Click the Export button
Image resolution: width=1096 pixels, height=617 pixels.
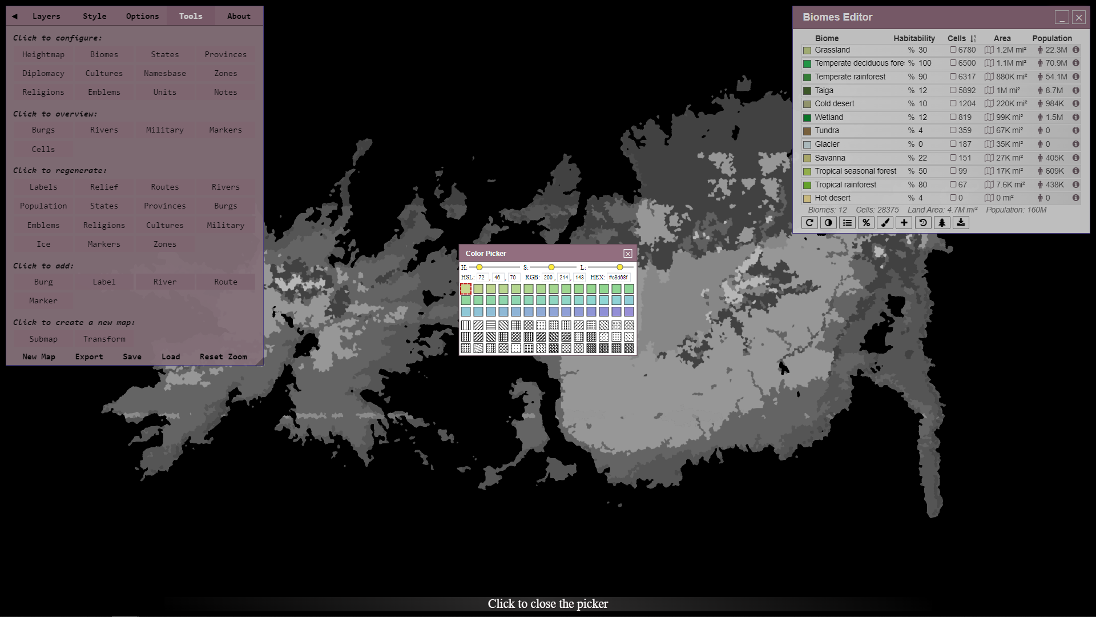[x=89, y=356]
